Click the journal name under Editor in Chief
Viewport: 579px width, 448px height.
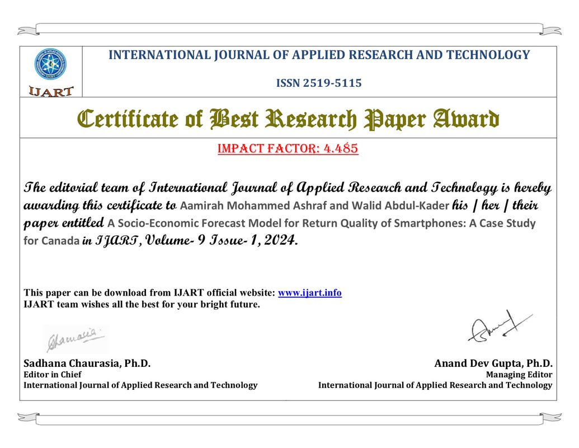[x=140, y=385]
